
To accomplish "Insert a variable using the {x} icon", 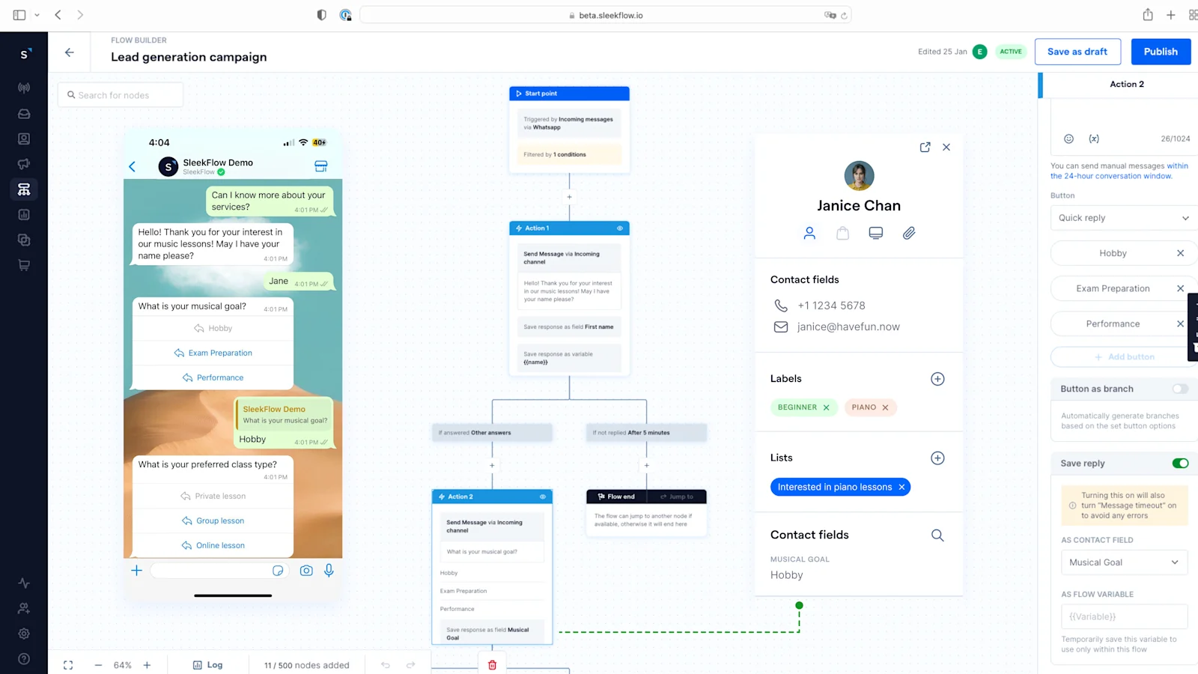I will coord(1094,139).
